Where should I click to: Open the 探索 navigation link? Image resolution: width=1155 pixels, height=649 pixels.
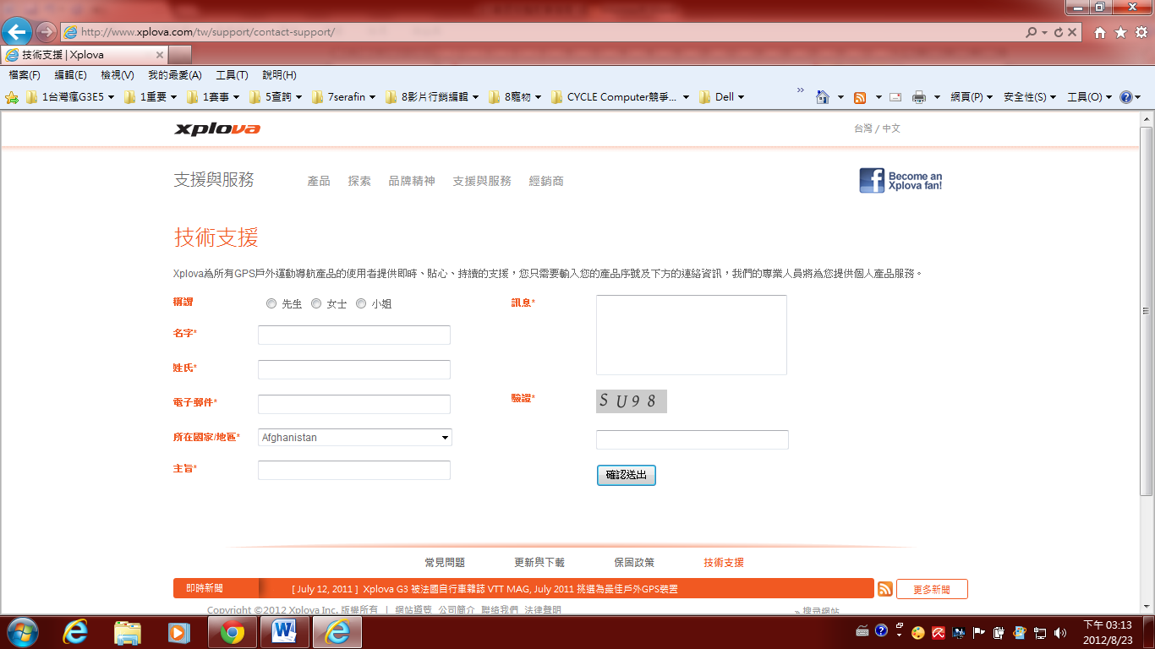click(359, 181)
